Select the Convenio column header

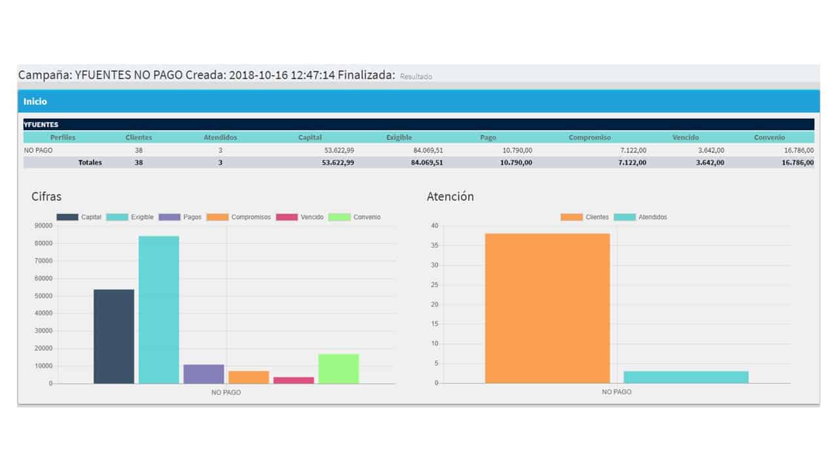point(769,137)
